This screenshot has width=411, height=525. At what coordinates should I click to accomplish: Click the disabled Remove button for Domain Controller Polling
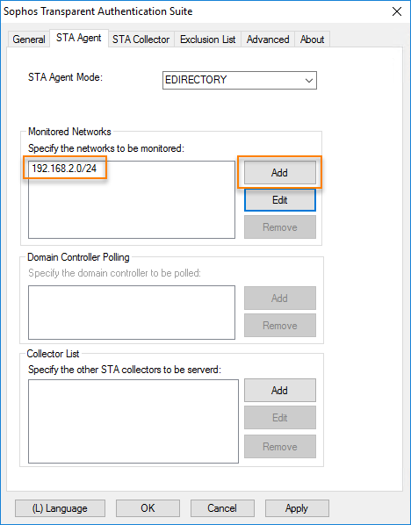point(279,325)
